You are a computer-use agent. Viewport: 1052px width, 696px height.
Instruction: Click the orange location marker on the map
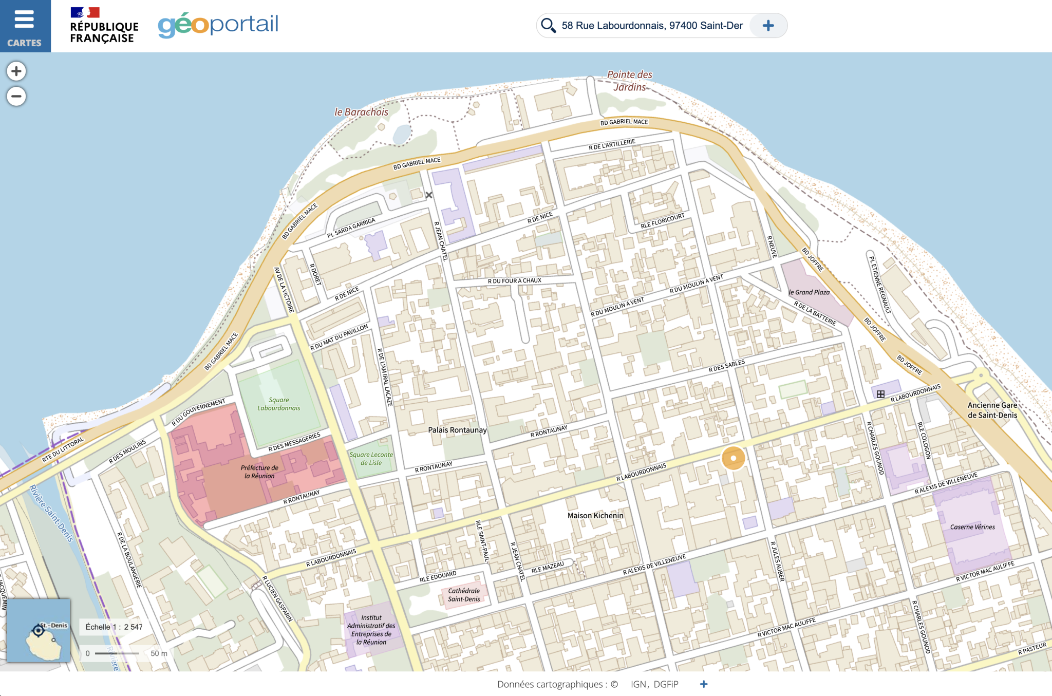(x=733, y=458)
